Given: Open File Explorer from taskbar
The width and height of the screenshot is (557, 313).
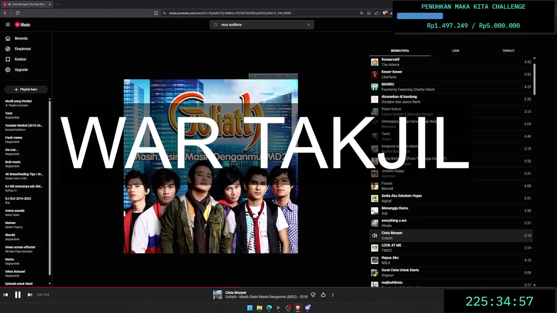Looking at the screenshot, I should (x=259, y=308).
